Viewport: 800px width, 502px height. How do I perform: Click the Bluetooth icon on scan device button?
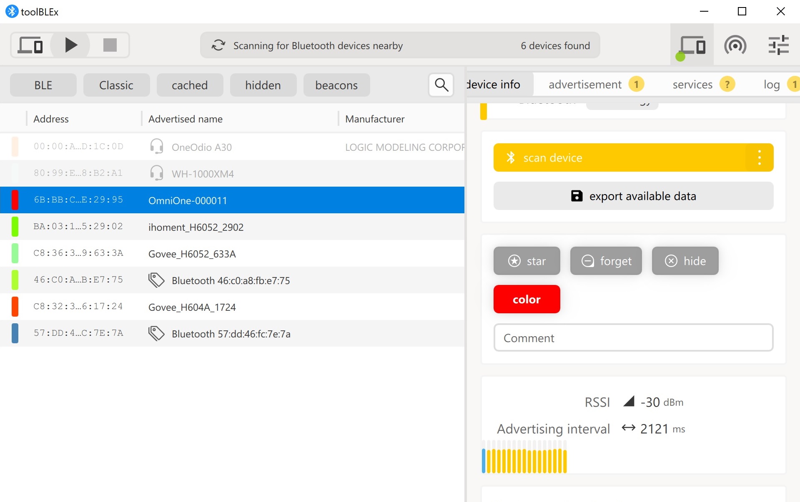tap(511, 157)
